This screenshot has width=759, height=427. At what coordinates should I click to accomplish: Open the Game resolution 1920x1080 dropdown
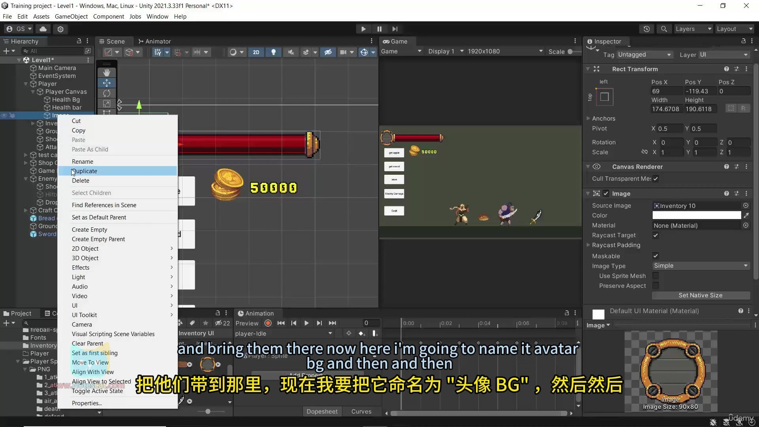pos(505,51)
